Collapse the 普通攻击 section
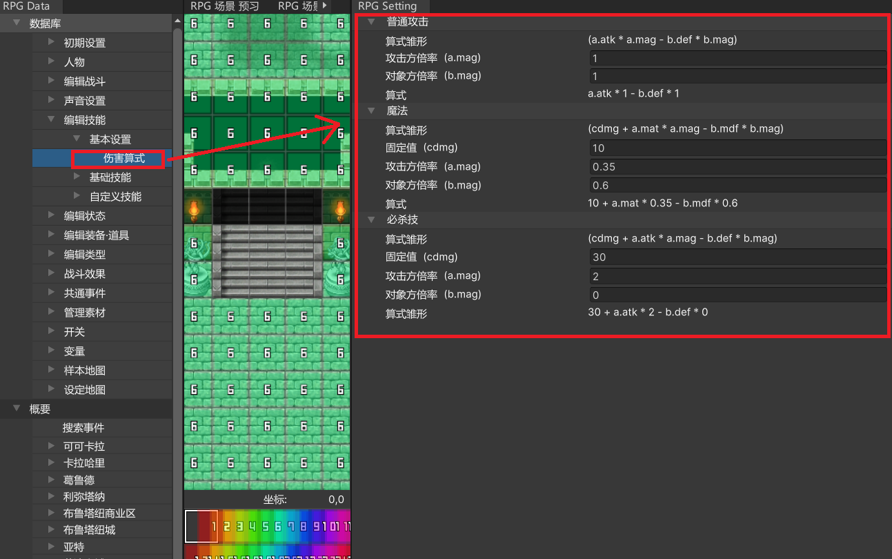 [x=372, y=22]
